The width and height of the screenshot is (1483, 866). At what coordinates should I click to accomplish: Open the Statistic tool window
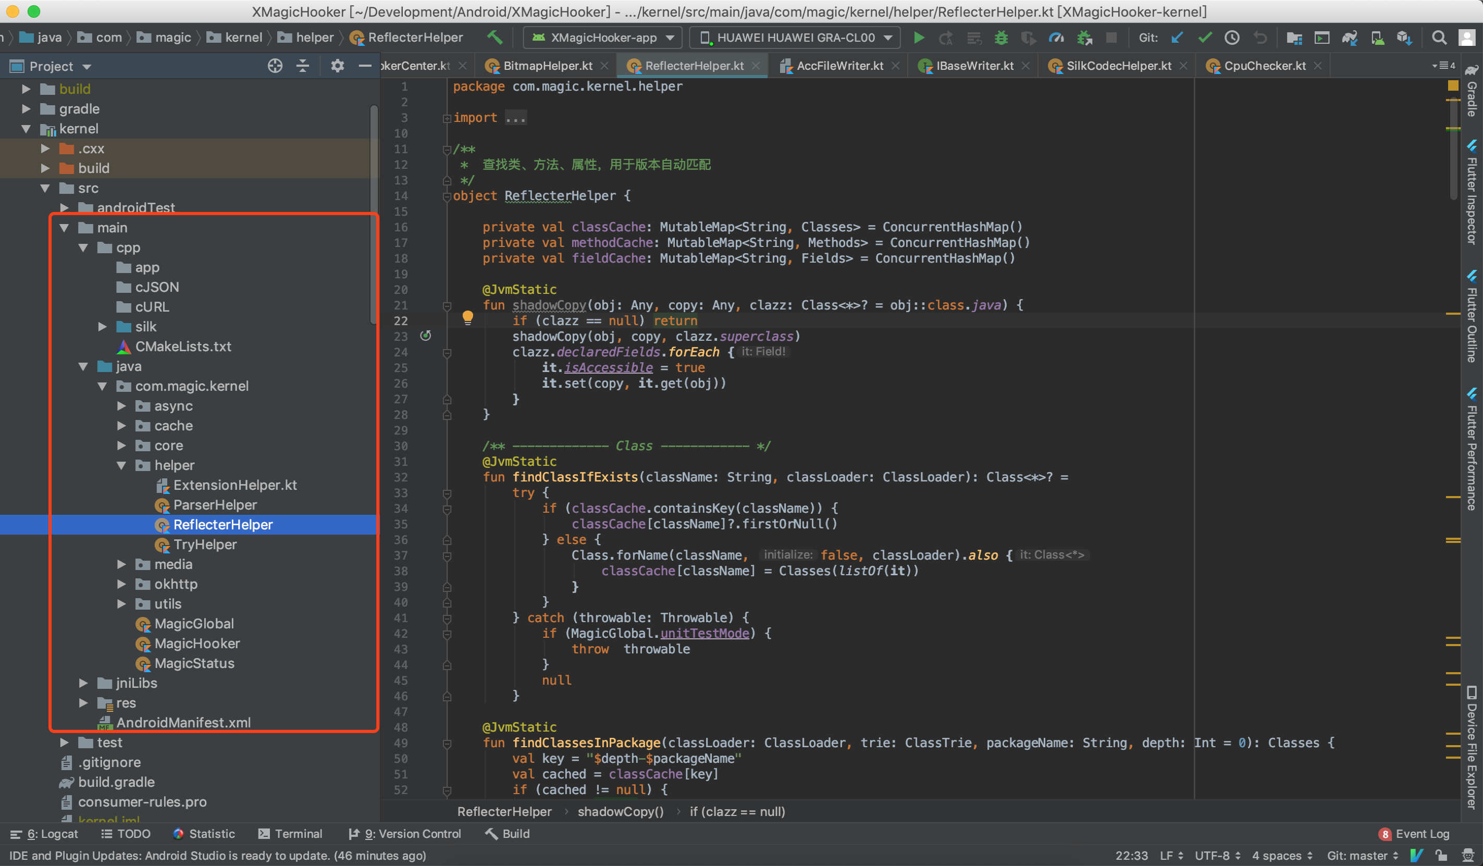point(204,834)
